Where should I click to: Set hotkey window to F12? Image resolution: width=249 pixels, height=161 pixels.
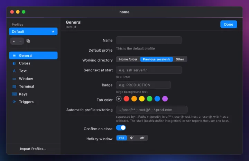click(x=122, y=138)
